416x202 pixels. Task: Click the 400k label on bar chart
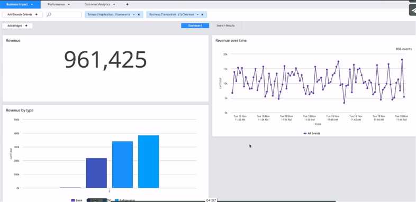coord(16,133)
